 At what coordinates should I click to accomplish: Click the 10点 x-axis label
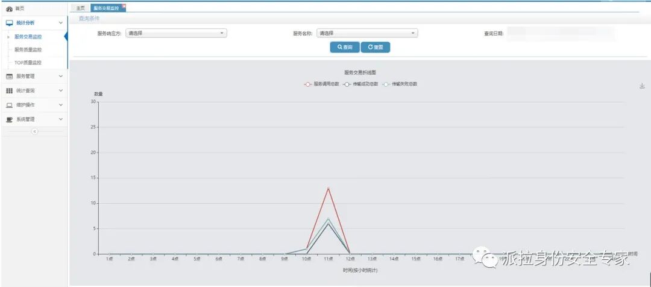click(x=306, y=259)
